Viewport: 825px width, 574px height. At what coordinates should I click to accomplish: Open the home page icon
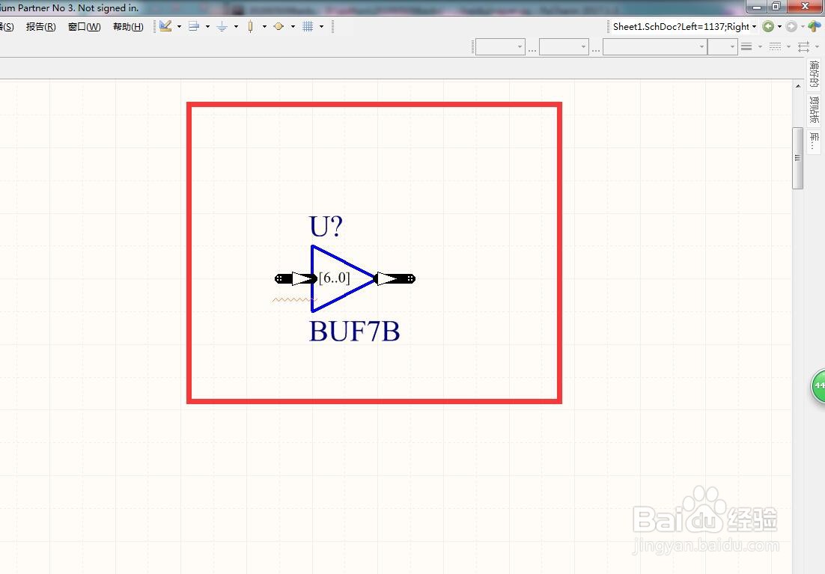(x=815, y=26)
